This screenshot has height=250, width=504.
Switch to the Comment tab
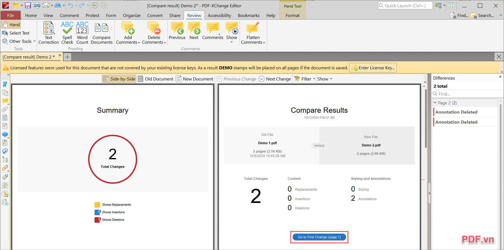69,16
